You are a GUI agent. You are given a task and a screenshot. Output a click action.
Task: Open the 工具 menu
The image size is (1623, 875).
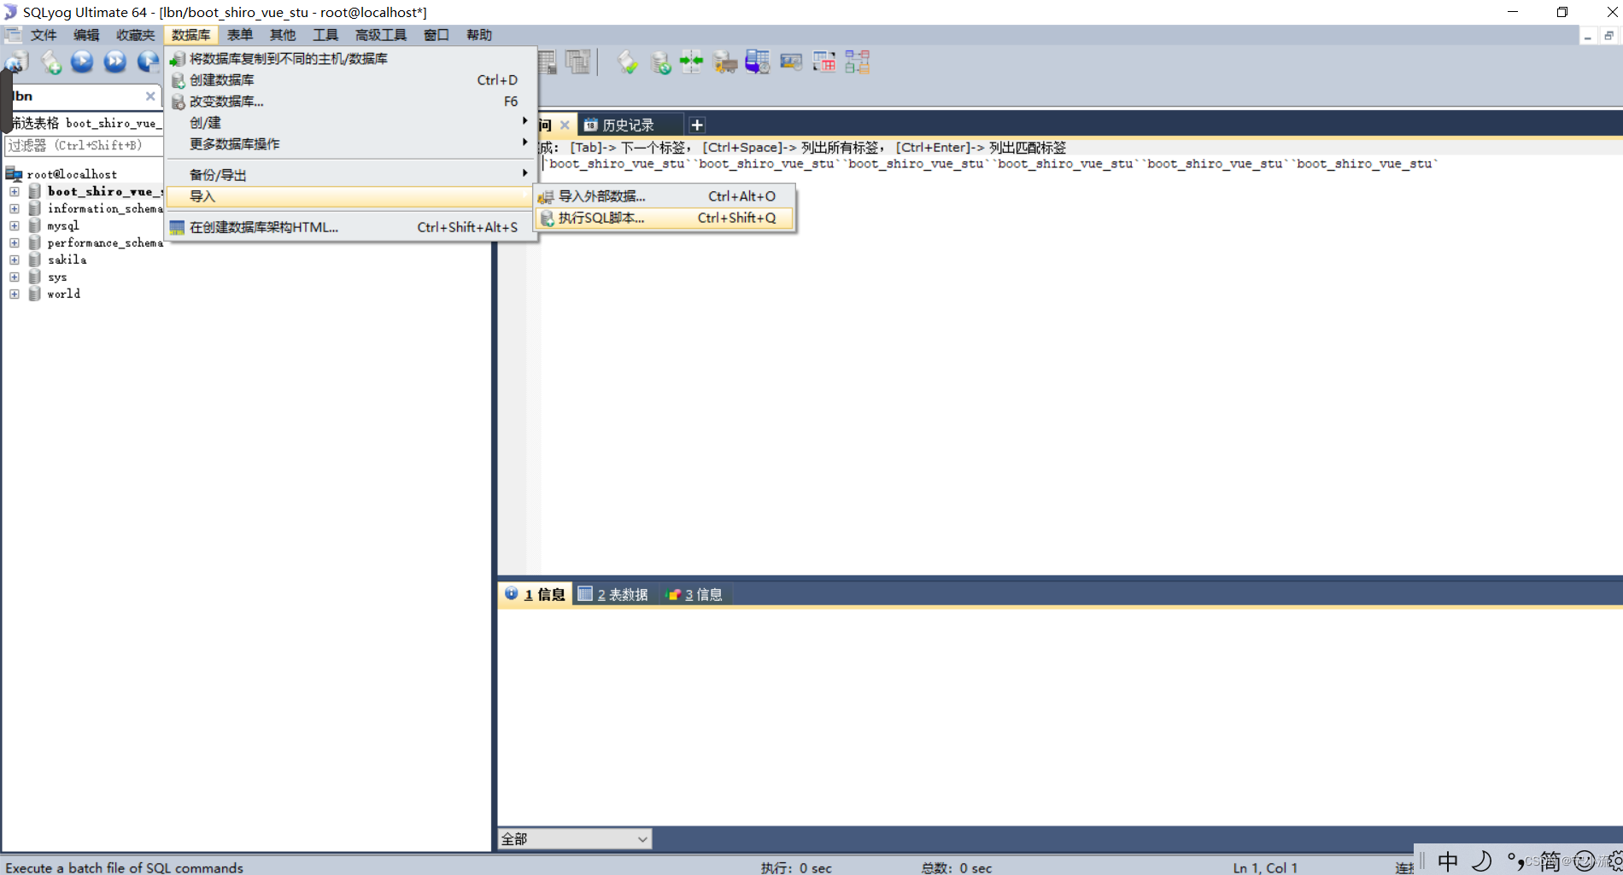click(x=325, y=35)
